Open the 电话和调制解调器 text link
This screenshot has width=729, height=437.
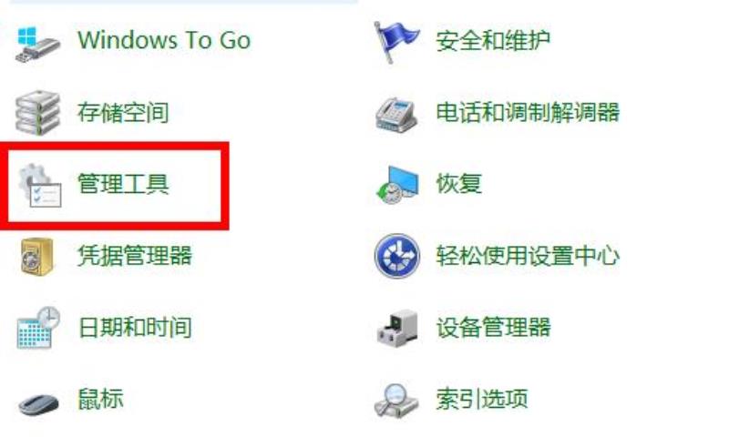point(528,112)
